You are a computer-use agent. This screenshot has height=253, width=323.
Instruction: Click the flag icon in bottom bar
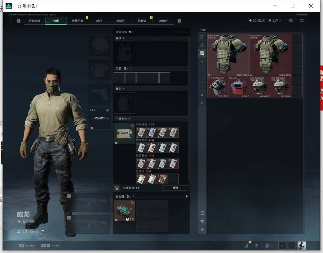(256, 246)
